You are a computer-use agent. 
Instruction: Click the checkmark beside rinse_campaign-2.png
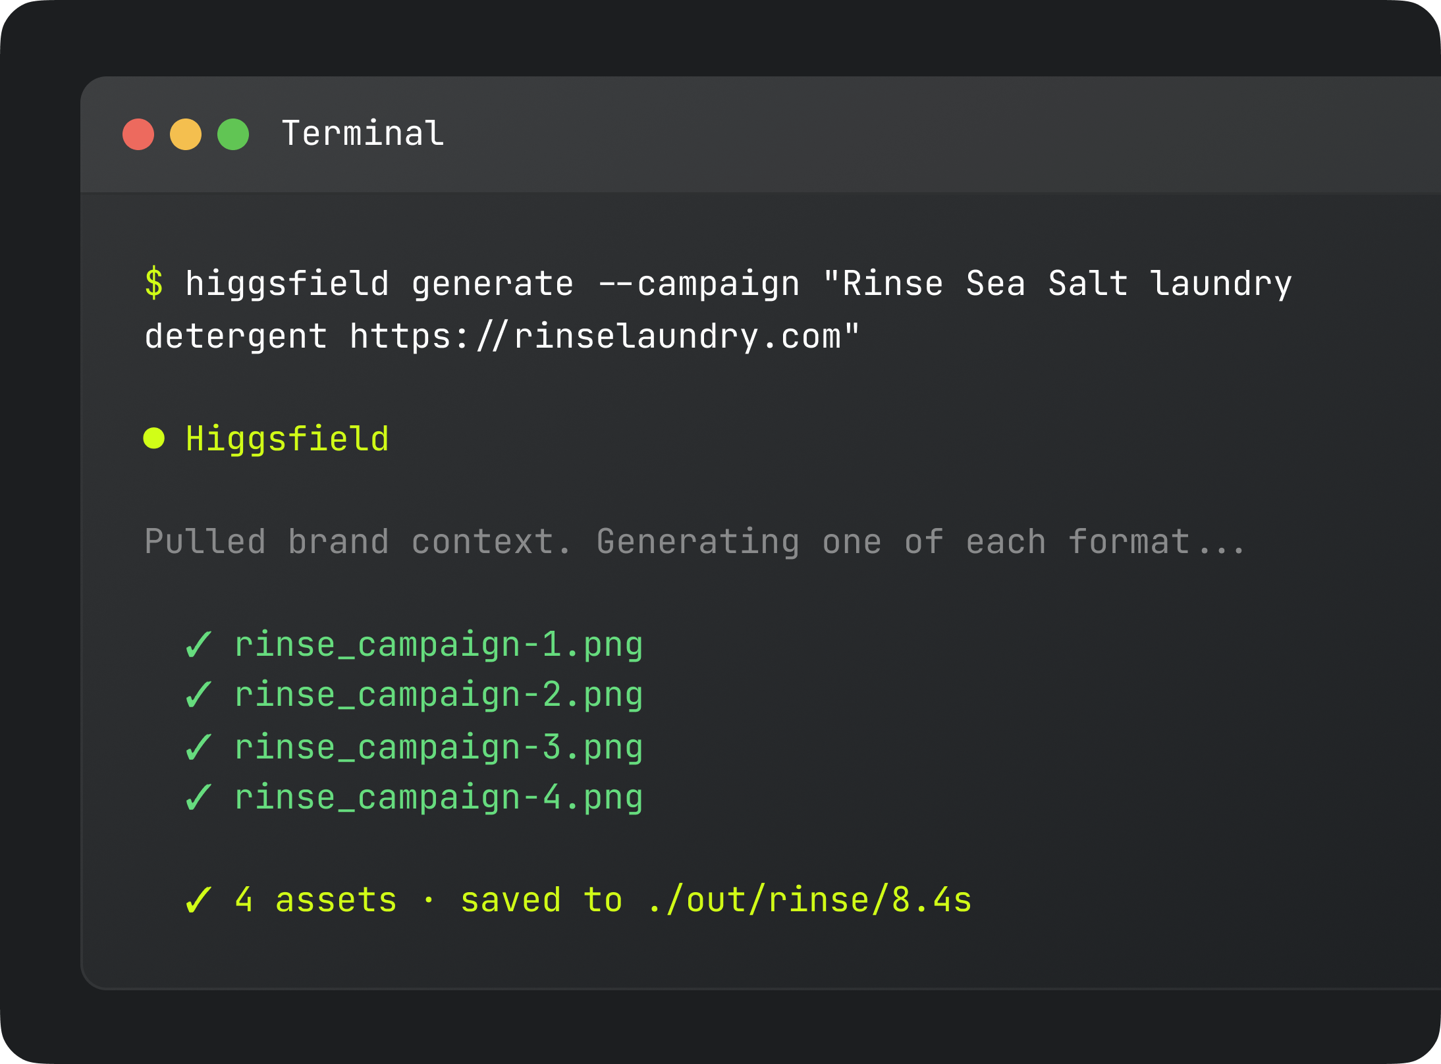(198, 695)
